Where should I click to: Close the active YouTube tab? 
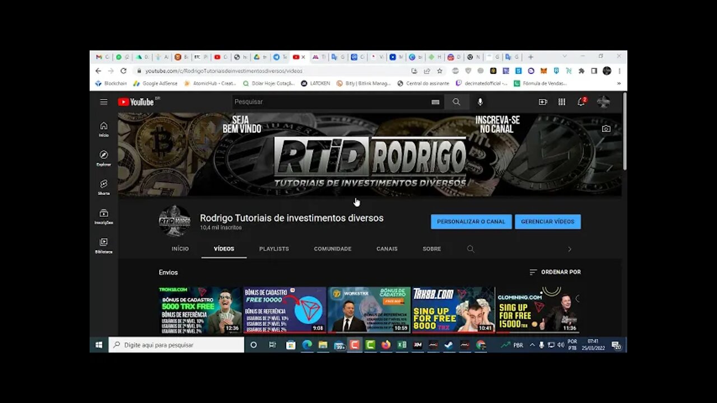pyautogui.click(x=304, y=57)
